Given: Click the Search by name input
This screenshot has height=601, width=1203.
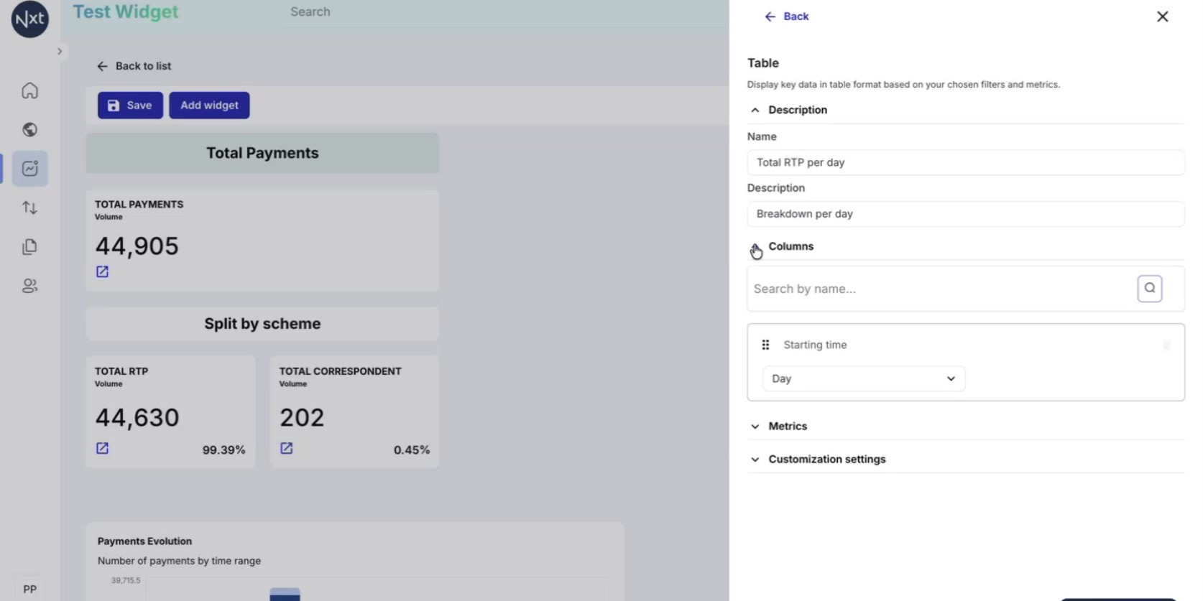Looking at the screenshot, I should coord(940,289).
